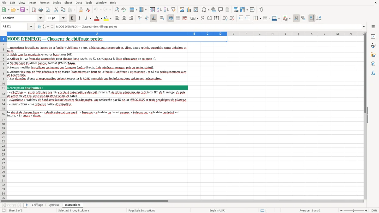Switch to the Chiffrage sheet tab
The height and width of the screenshot is (213, 379).
click(37, 205)
